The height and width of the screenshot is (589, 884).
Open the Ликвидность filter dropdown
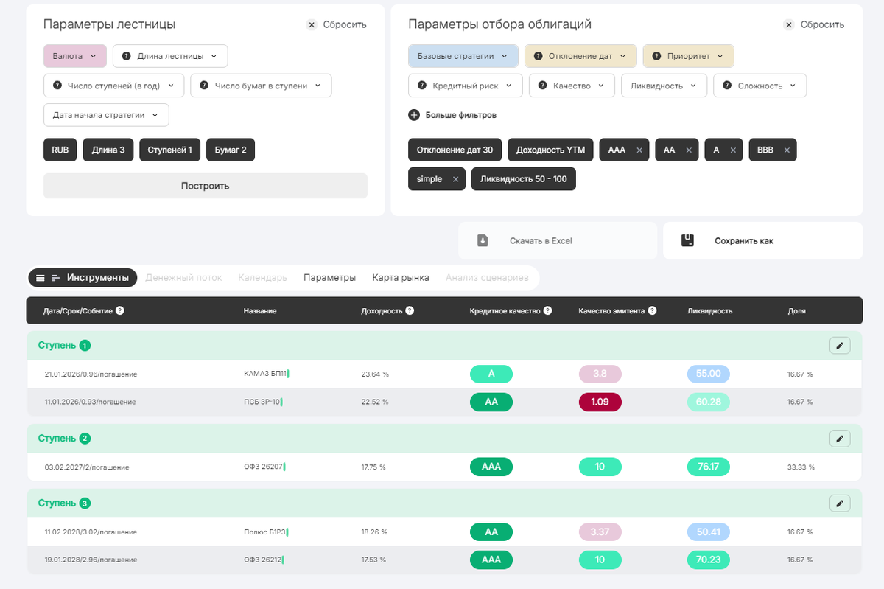pos(664,86)
